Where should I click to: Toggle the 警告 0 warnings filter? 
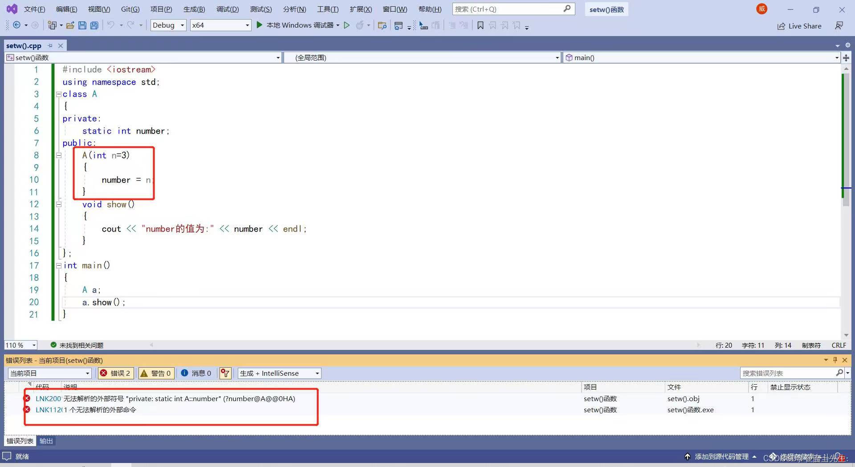(x=155, y=373)
